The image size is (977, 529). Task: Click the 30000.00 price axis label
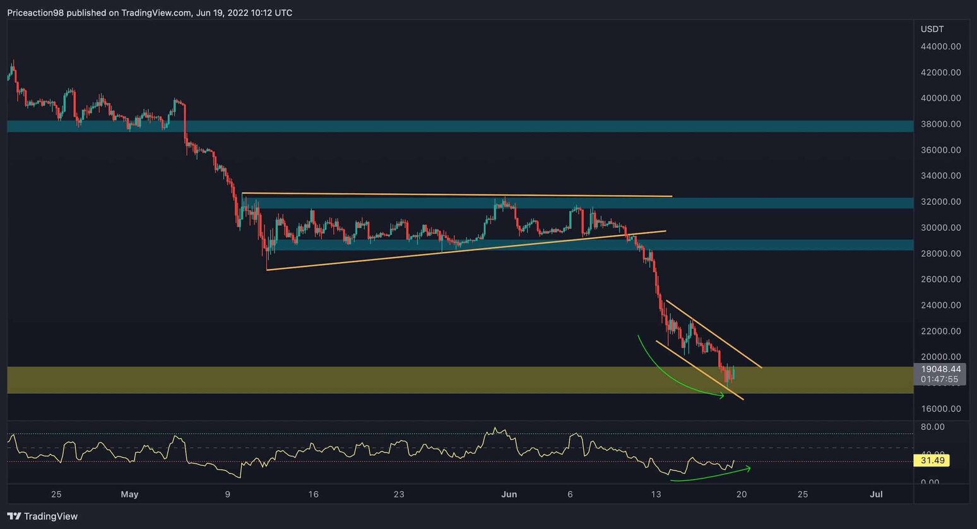pyautogui.click(x=941, y=228)
